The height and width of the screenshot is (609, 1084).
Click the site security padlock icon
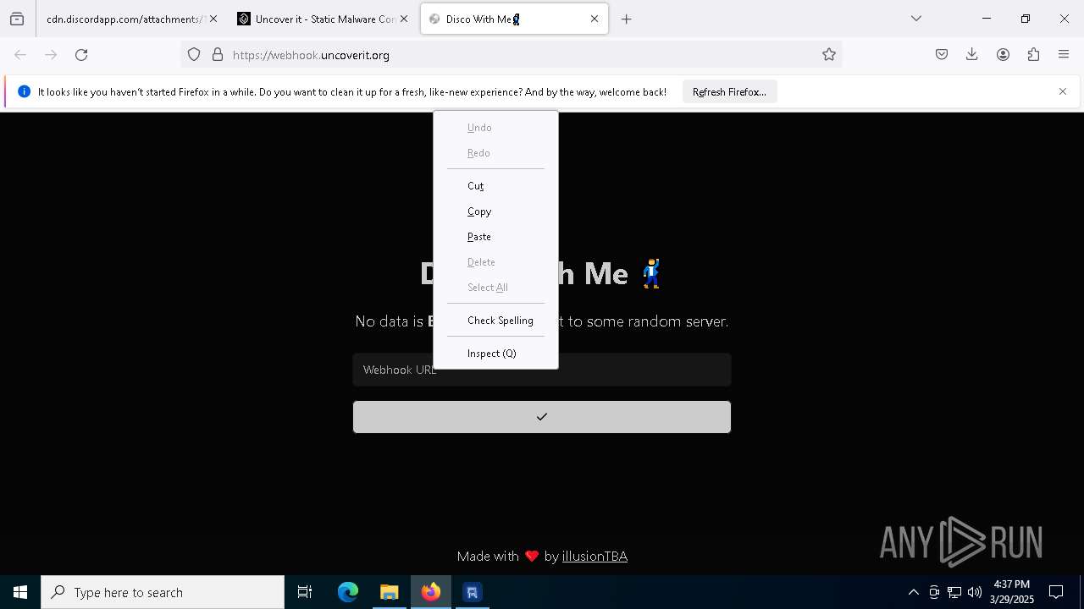[218, 55]
